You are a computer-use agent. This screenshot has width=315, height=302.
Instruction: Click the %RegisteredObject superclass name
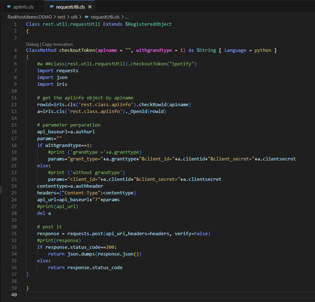tap(148, 24)
